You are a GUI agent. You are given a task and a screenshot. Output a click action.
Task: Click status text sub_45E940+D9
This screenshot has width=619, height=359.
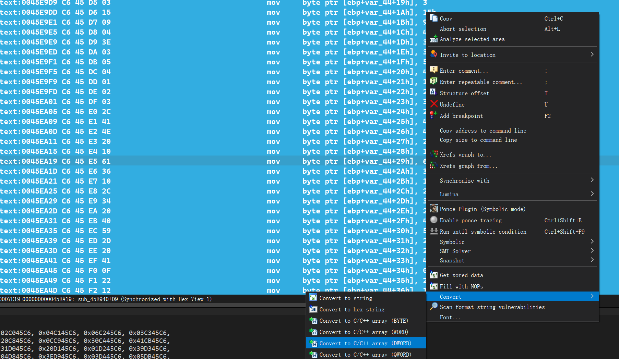[x=98, y=299]
